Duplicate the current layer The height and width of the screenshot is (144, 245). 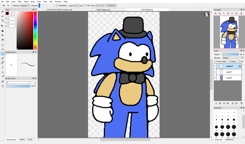point(232,103)
